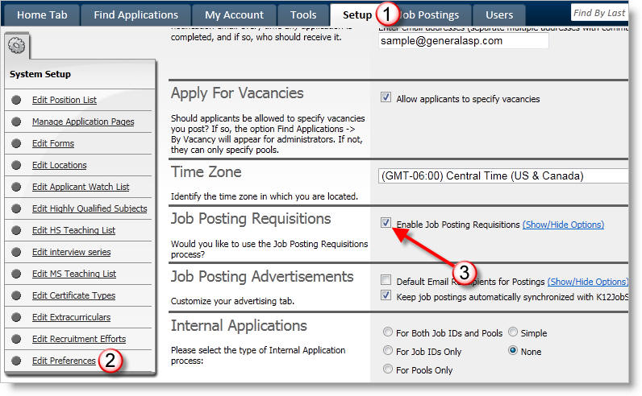Screen dimensions: 642x396
Task: Click bullet icon beside Edit Certificate Types
Action: coord(16,295)
